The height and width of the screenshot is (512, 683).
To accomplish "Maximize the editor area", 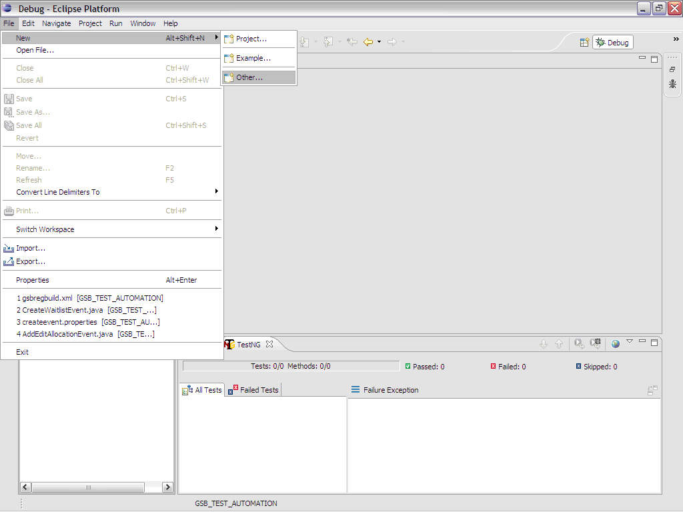I will click(x=654, y=59).
